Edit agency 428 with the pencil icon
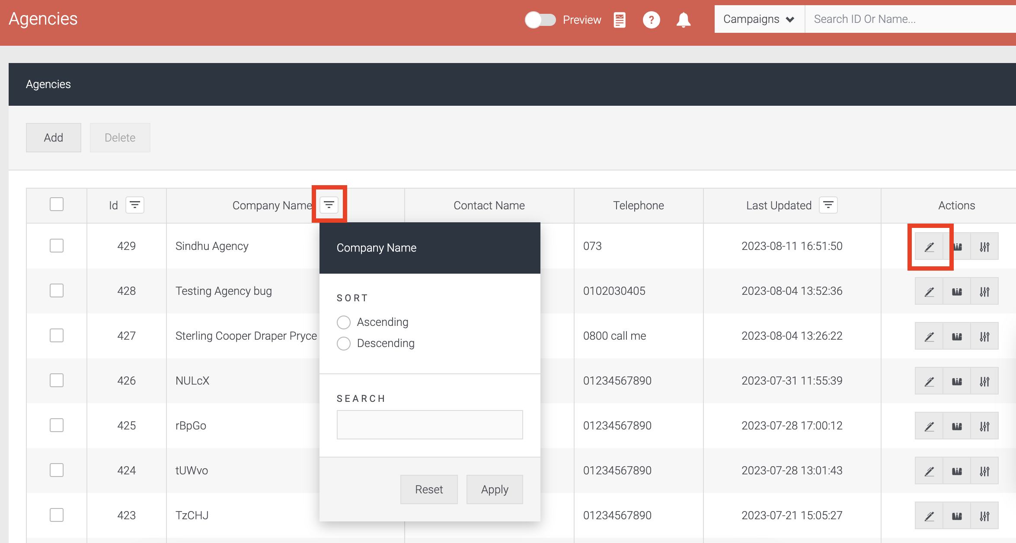This screenshot has width=1016, height=543. (x=929, y=291)
